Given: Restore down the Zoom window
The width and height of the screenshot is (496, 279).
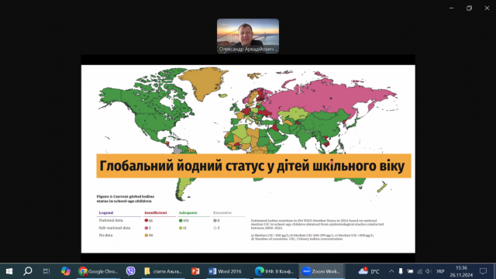Looking at the screenshot, I should click(469, 9).
